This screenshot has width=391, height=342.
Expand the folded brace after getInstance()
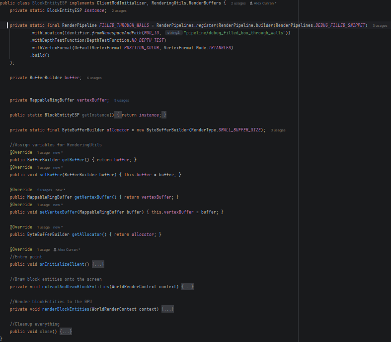pyautogui.click(x=118, y=115)
